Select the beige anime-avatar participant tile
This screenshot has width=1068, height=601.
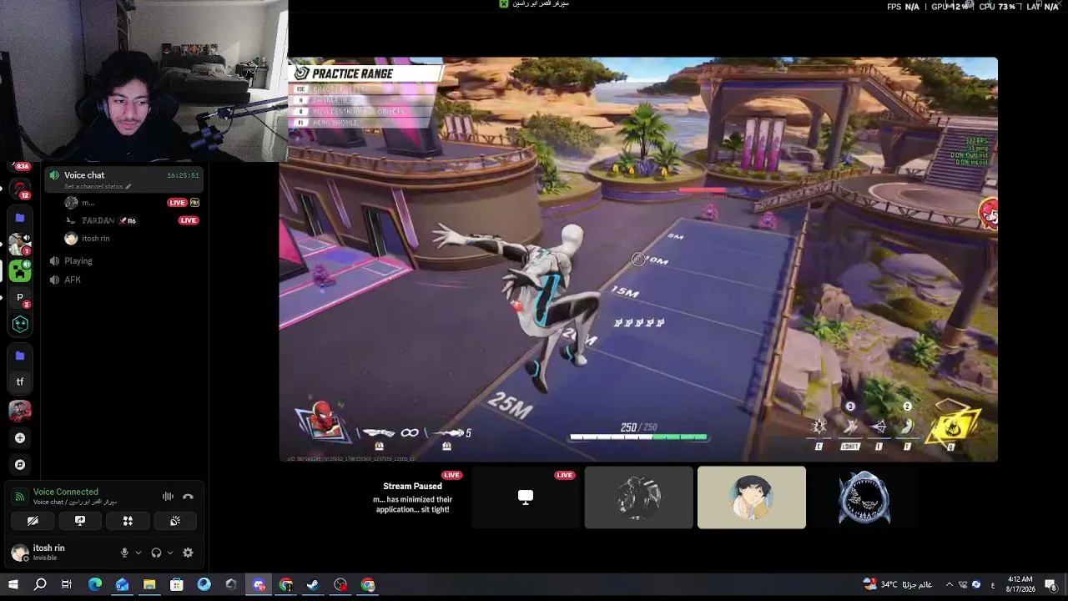click(751, 497)
